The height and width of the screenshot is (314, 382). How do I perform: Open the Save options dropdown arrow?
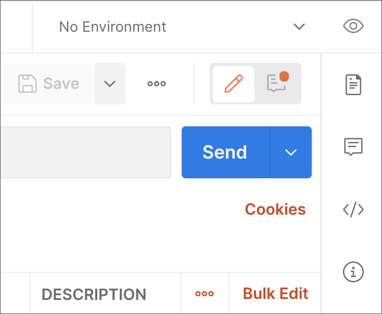[x=110, y=84]
